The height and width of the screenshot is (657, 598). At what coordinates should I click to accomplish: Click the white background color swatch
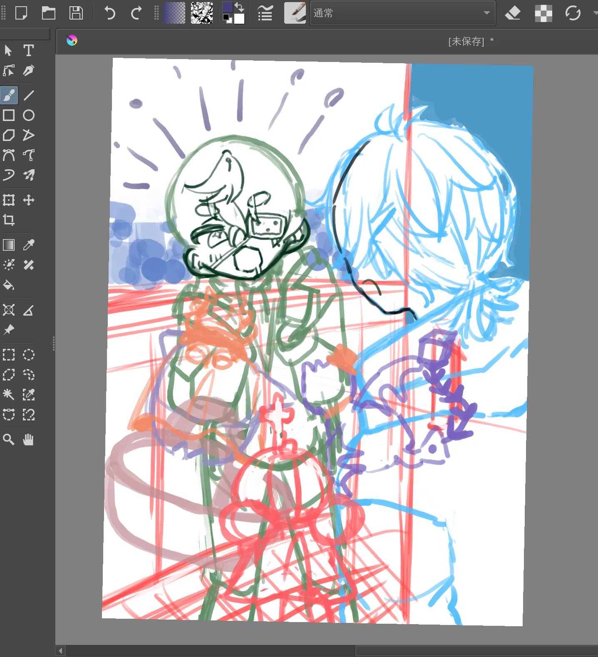(x=239, y=19)
